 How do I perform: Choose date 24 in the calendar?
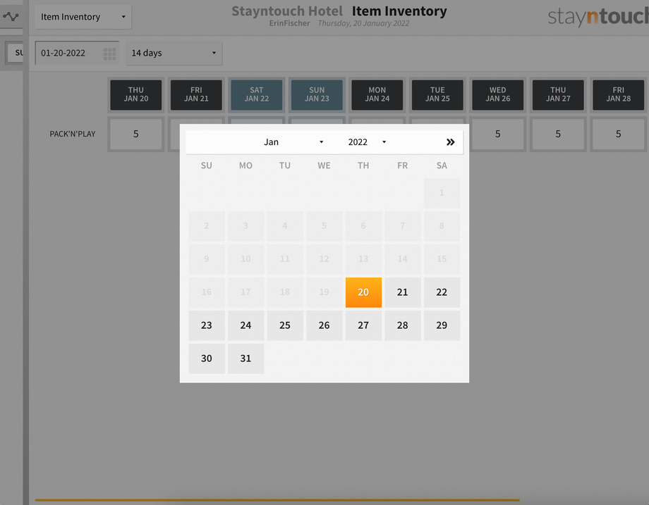pyautogui.click(x=246, y=325)
